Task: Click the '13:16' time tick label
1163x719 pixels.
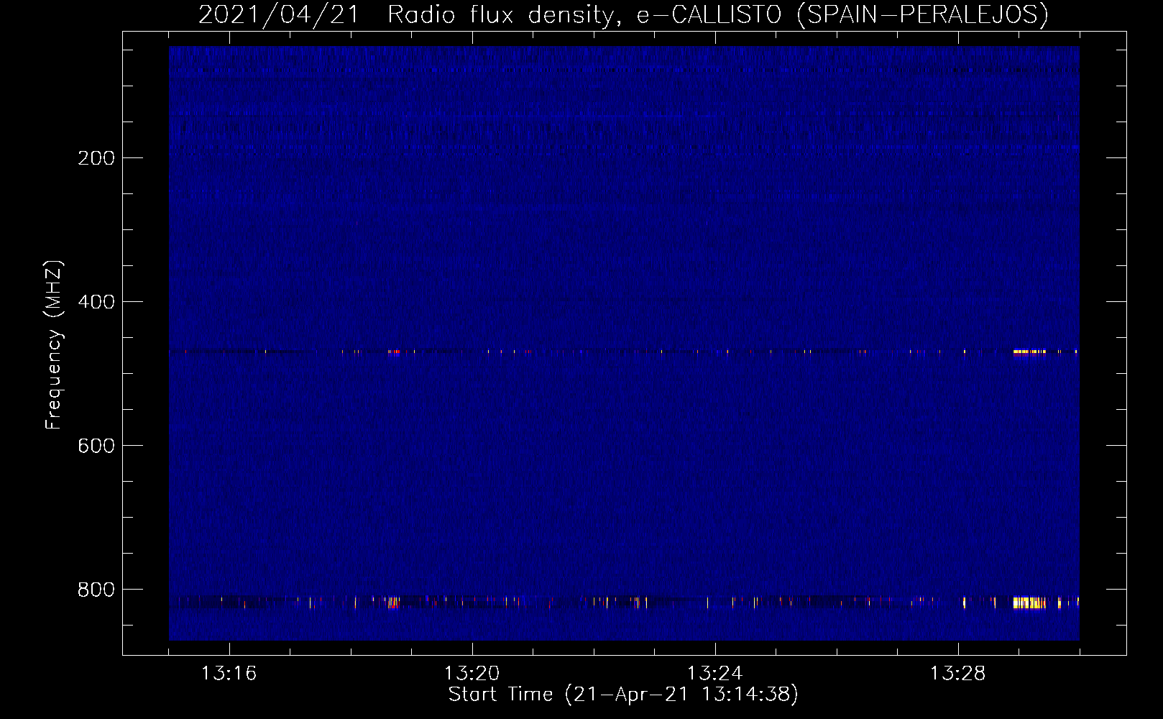Action: click(x=229, y=674)
